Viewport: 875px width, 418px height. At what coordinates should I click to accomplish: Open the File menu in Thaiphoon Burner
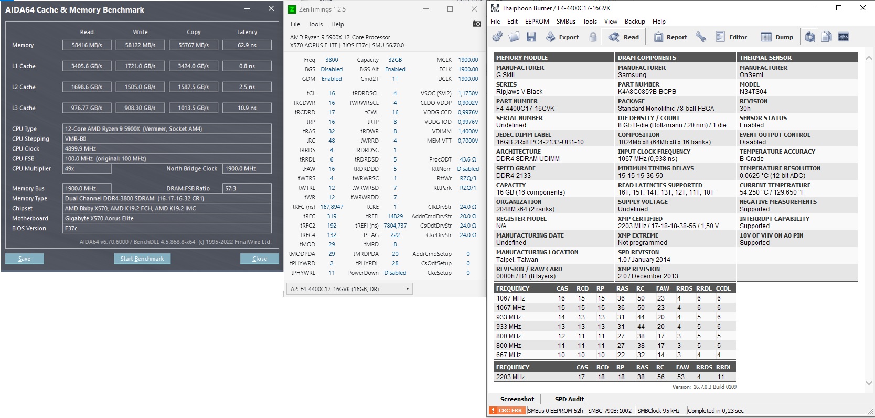(495, 22)
